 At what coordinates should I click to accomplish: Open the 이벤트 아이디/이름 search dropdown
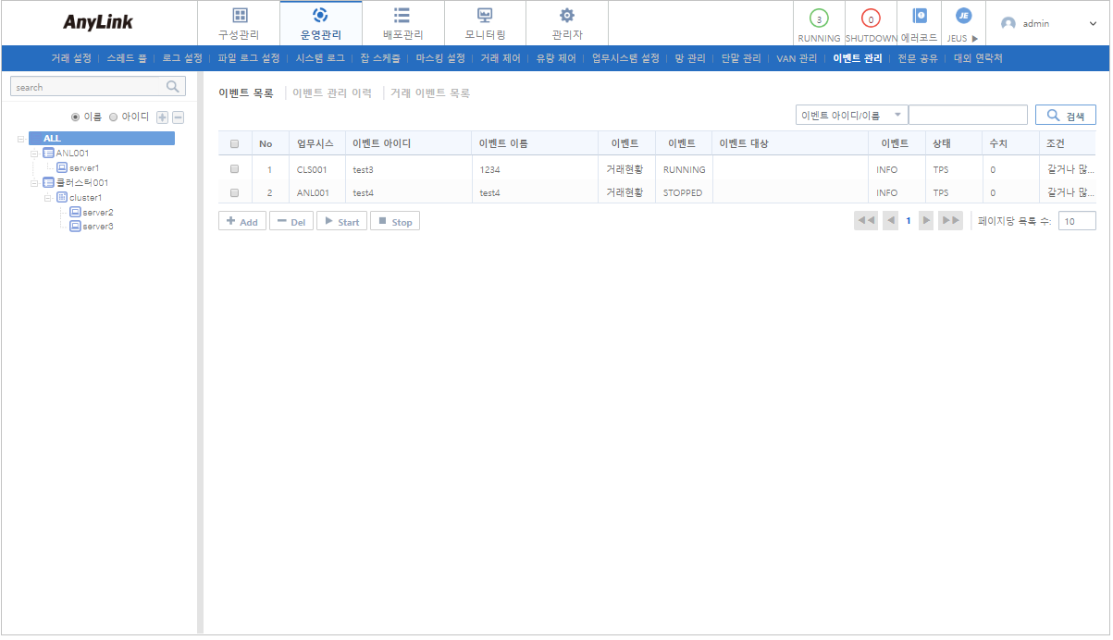(x=851, y=115)
